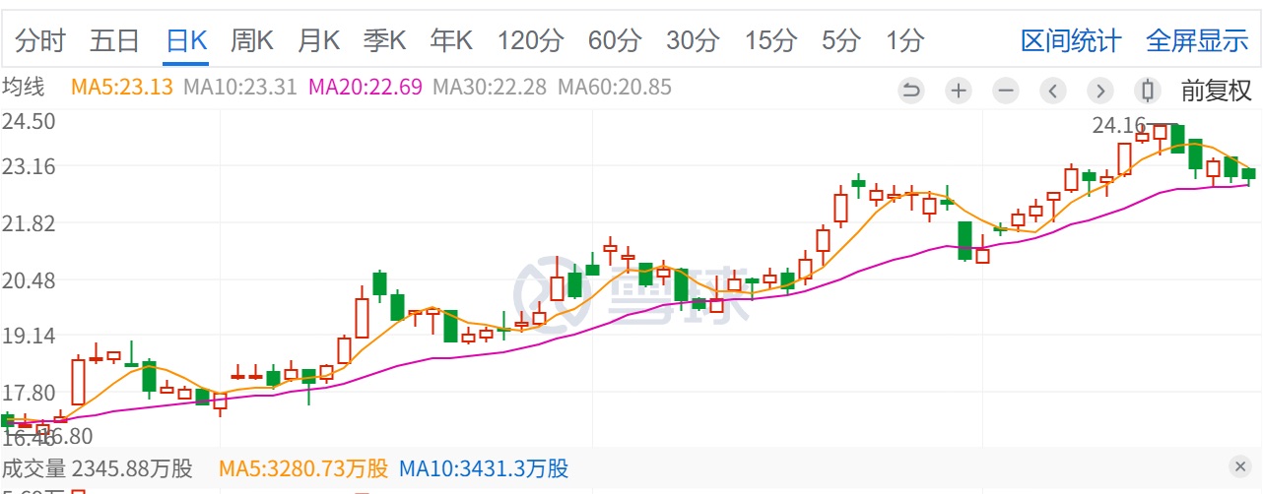Switch to the 分时 tab
The image size is (1263, 494).
[x=40, y=40]
